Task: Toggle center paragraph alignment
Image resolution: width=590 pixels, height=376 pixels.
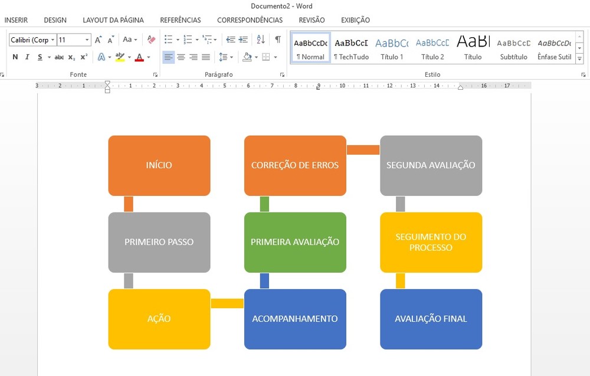Action: pos(182,57)
